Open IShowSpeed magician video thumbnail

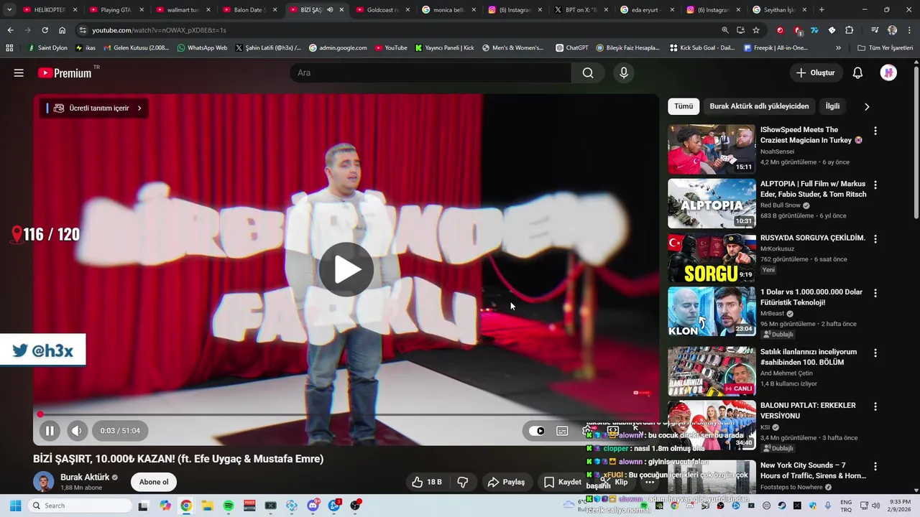(x=712, y=149)
